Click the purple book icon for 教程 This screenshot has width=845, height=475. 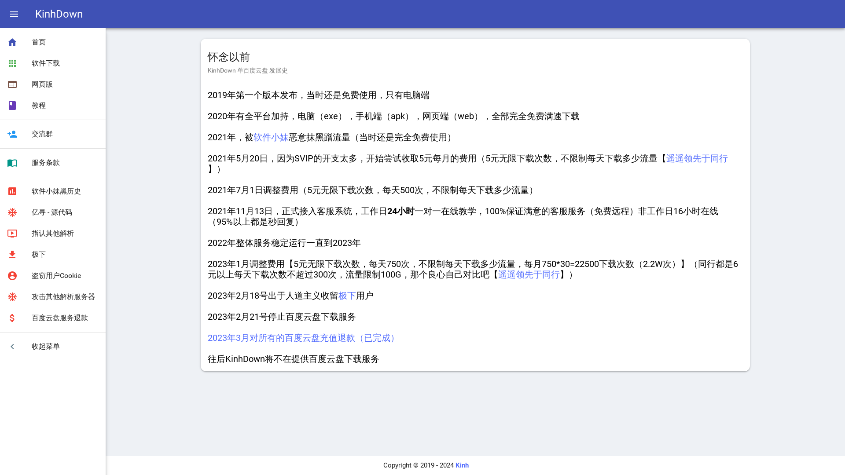[12, 106]
